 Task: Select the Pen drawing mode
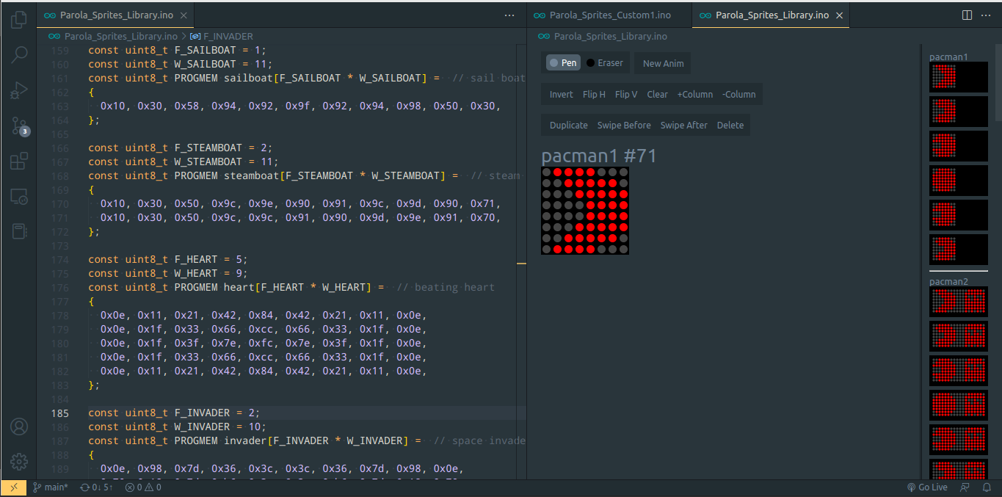563,63
